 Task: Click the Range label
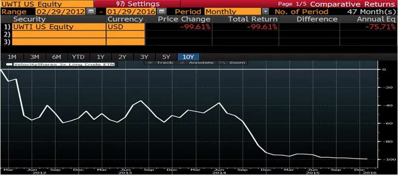coord(14,12)
